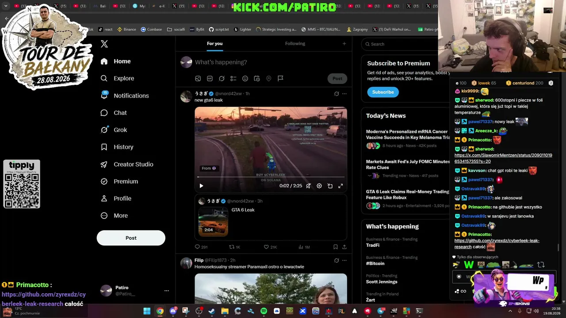
Task: Open more options on Filip's tweet
Action: [344, 261]
